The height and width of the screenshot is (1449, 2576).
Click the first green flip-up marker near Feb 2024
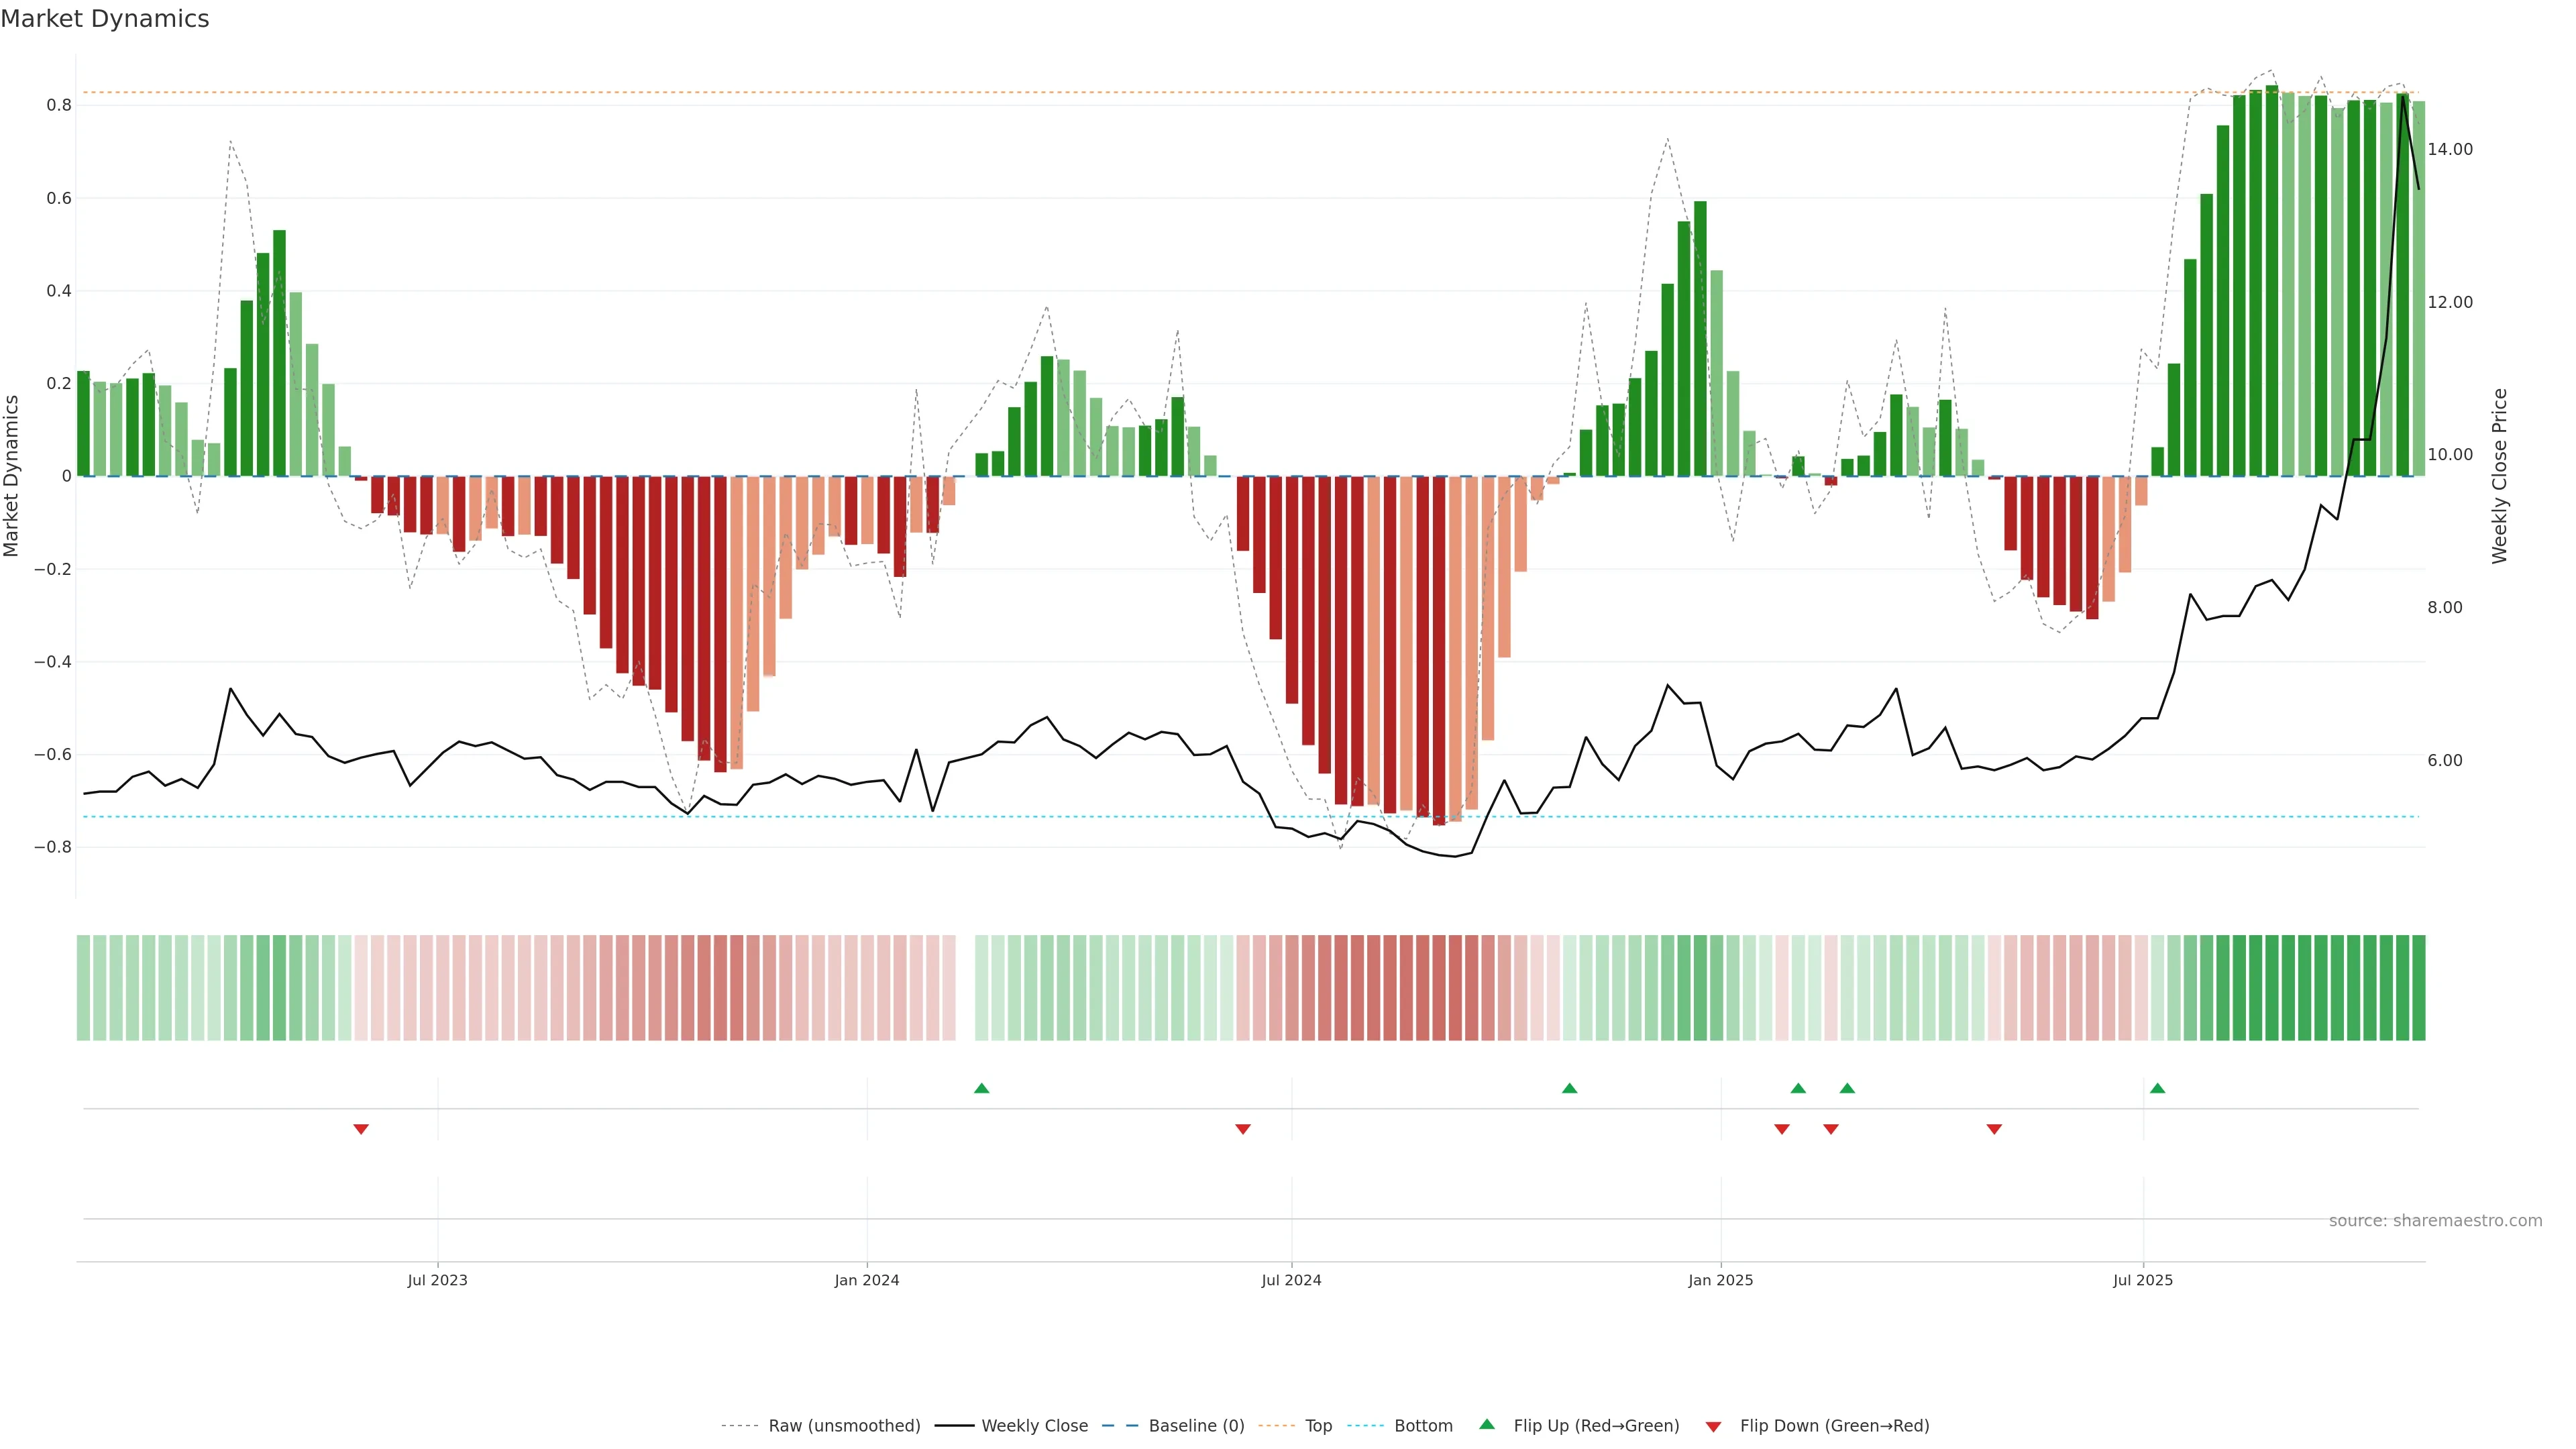tap(981, 1088)
